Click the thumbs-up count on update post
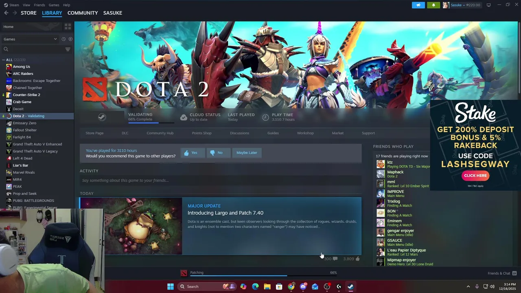 click(352, 259)
